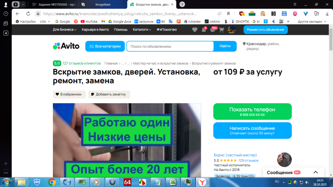333x187 pixels.
Task: Go back using the browser back arrow
Action: pos(17,13)
